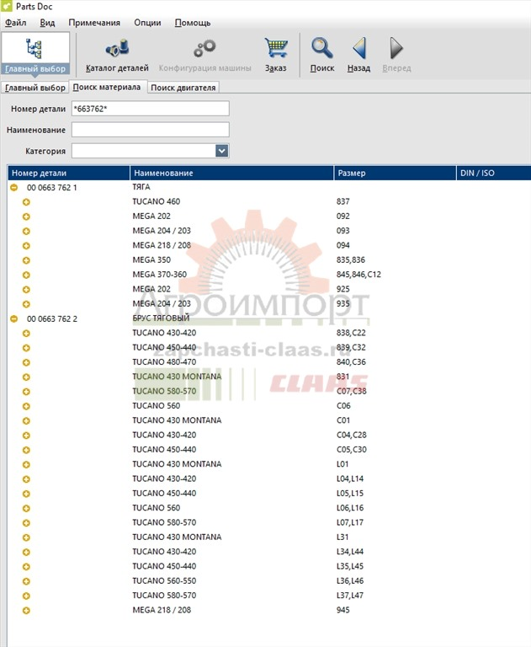Open the Файл menu
The image size is (531, 647).
[x=16, y=23]
